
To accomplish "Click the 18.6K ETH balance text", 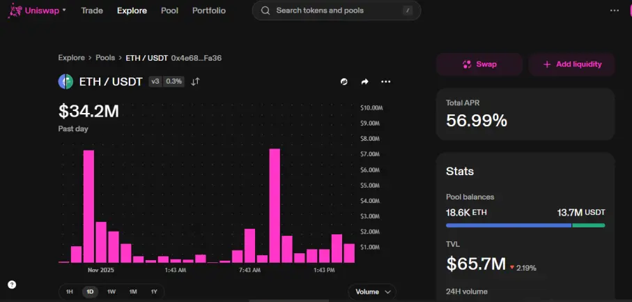I will (x=466, y=213).
